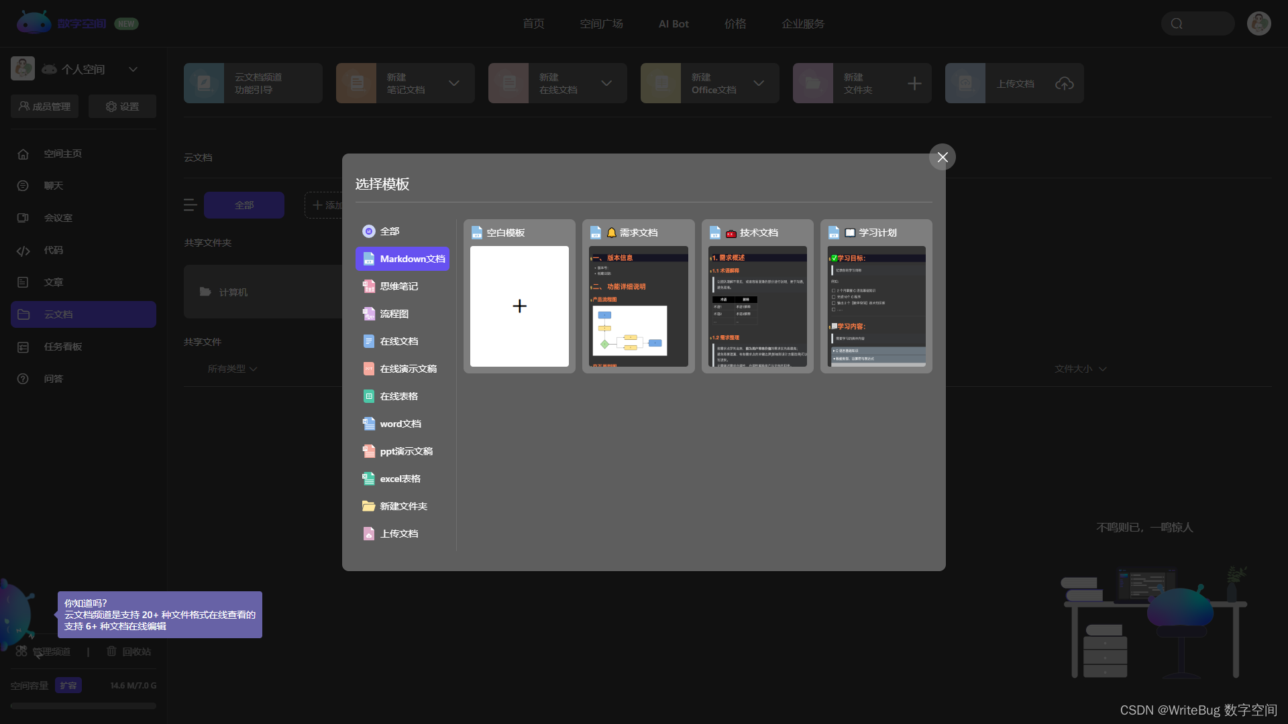Viewport: 1288px width, 724px height.
Task: Select the 流程图 template category
Action: pyautogui.click(x=394, y=314)
